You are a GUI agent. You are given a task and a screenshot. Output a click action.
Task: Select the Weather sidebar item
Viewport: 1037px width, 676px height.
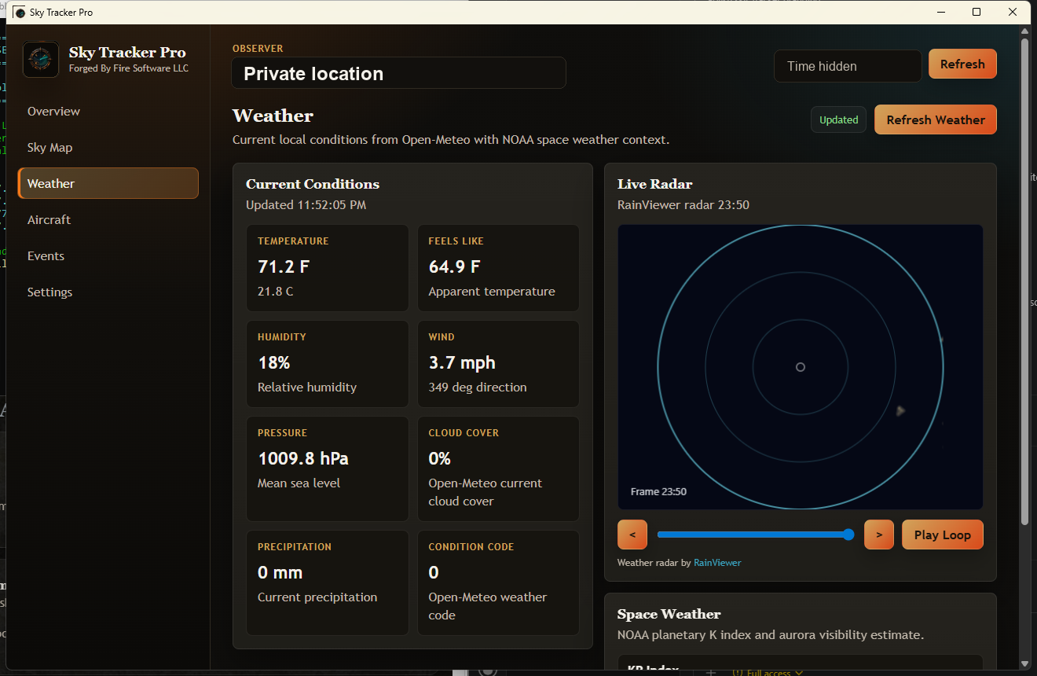pos(108,183)
